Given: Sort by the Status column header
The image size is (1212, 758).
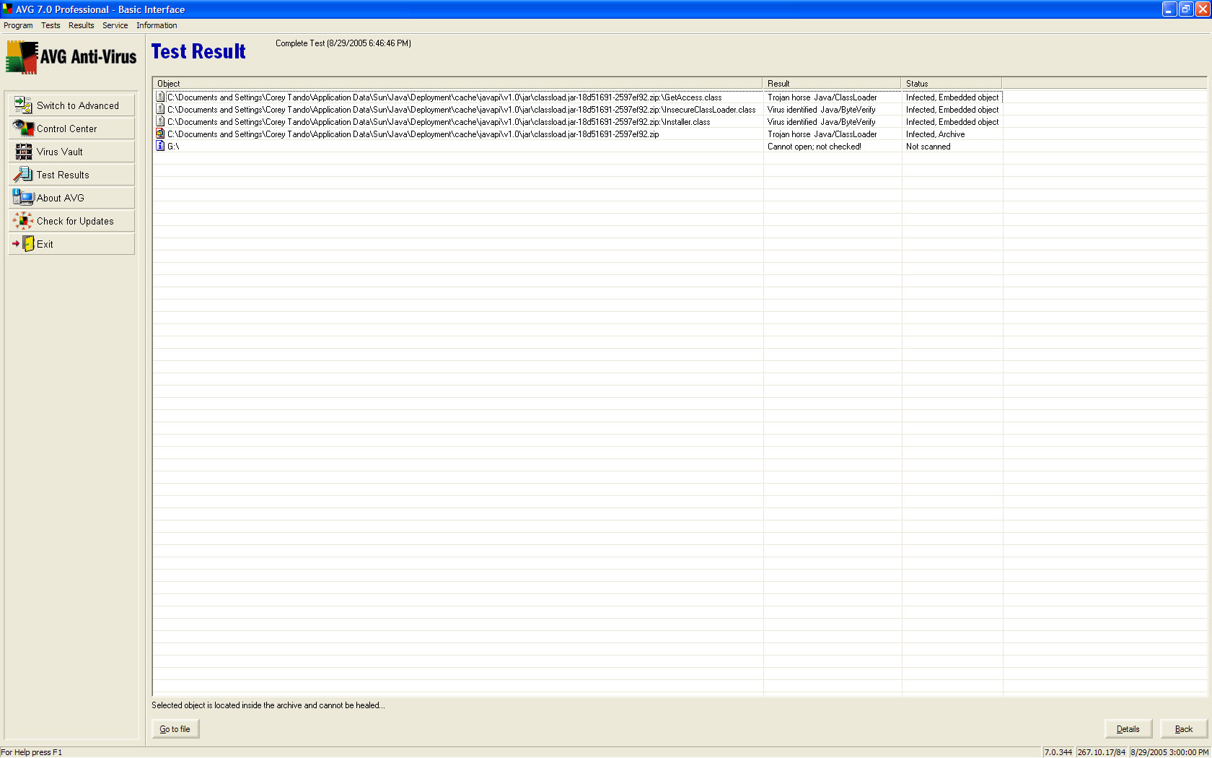Looking at the screenshot, I should (952, 83).
